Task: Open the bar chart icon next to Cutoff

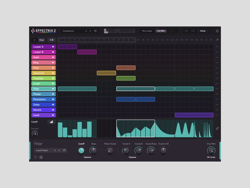Action: 52,122
